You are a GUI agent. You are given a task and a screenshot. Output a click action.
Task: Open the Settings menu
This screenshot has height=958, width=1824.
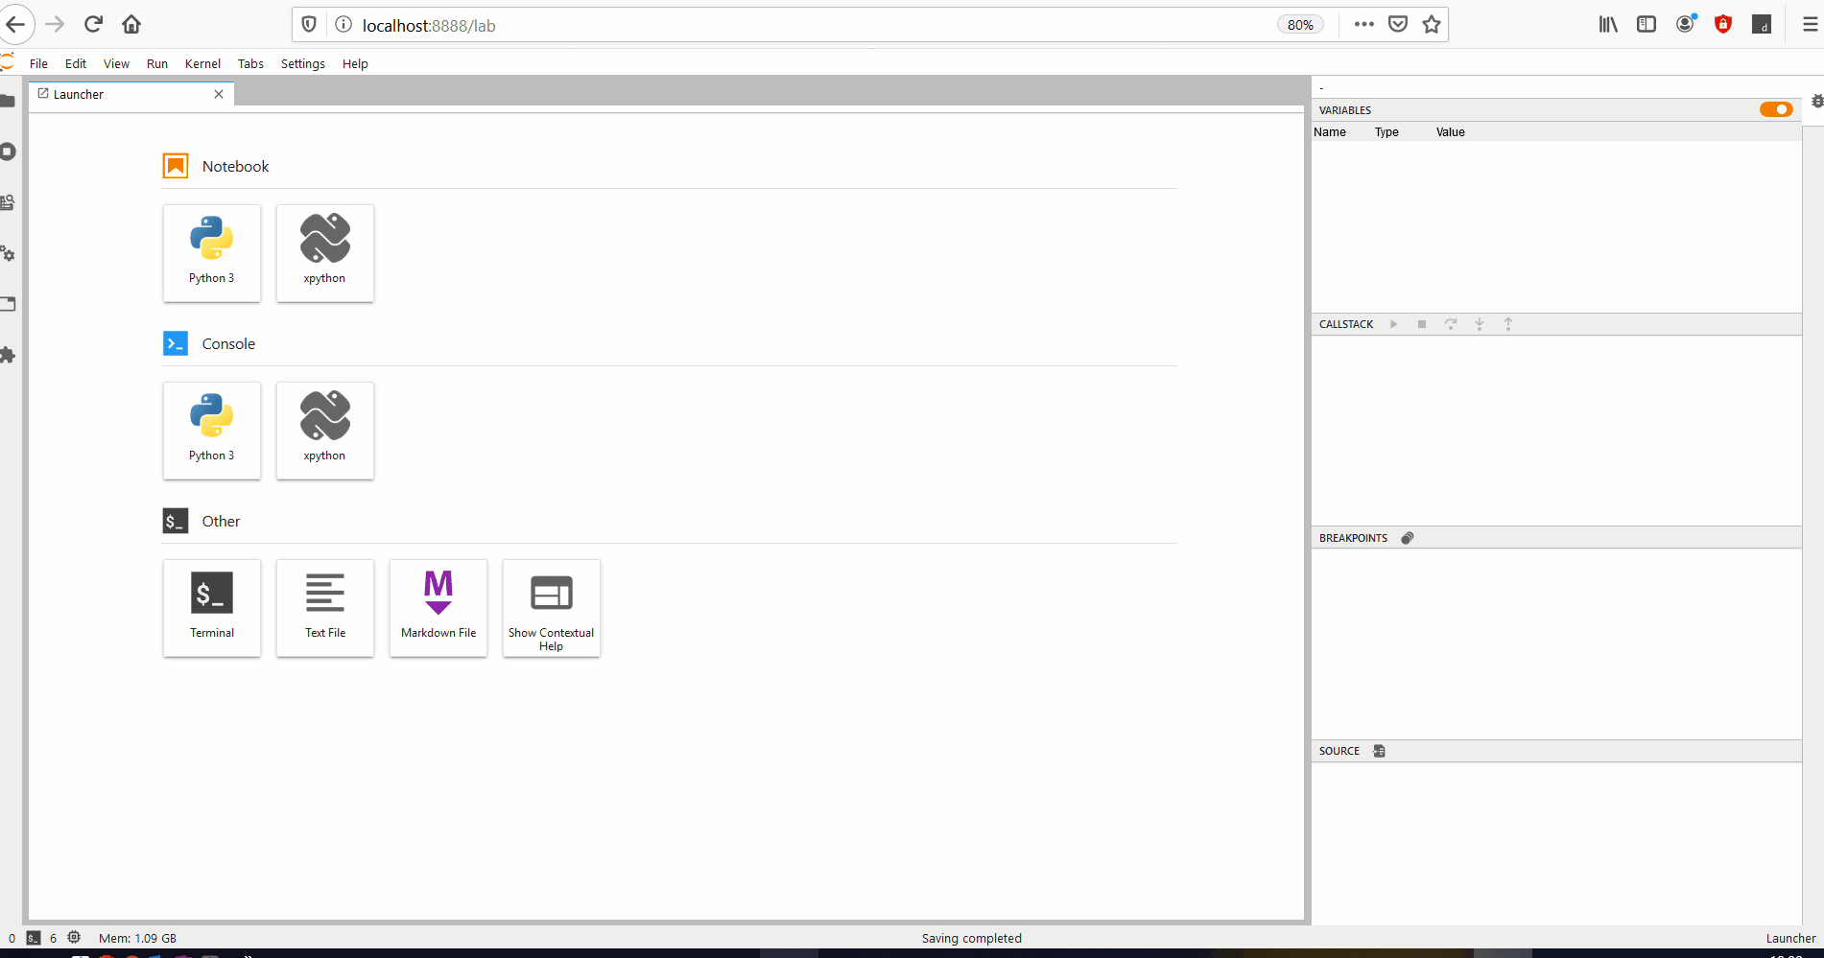coord(302,63)
